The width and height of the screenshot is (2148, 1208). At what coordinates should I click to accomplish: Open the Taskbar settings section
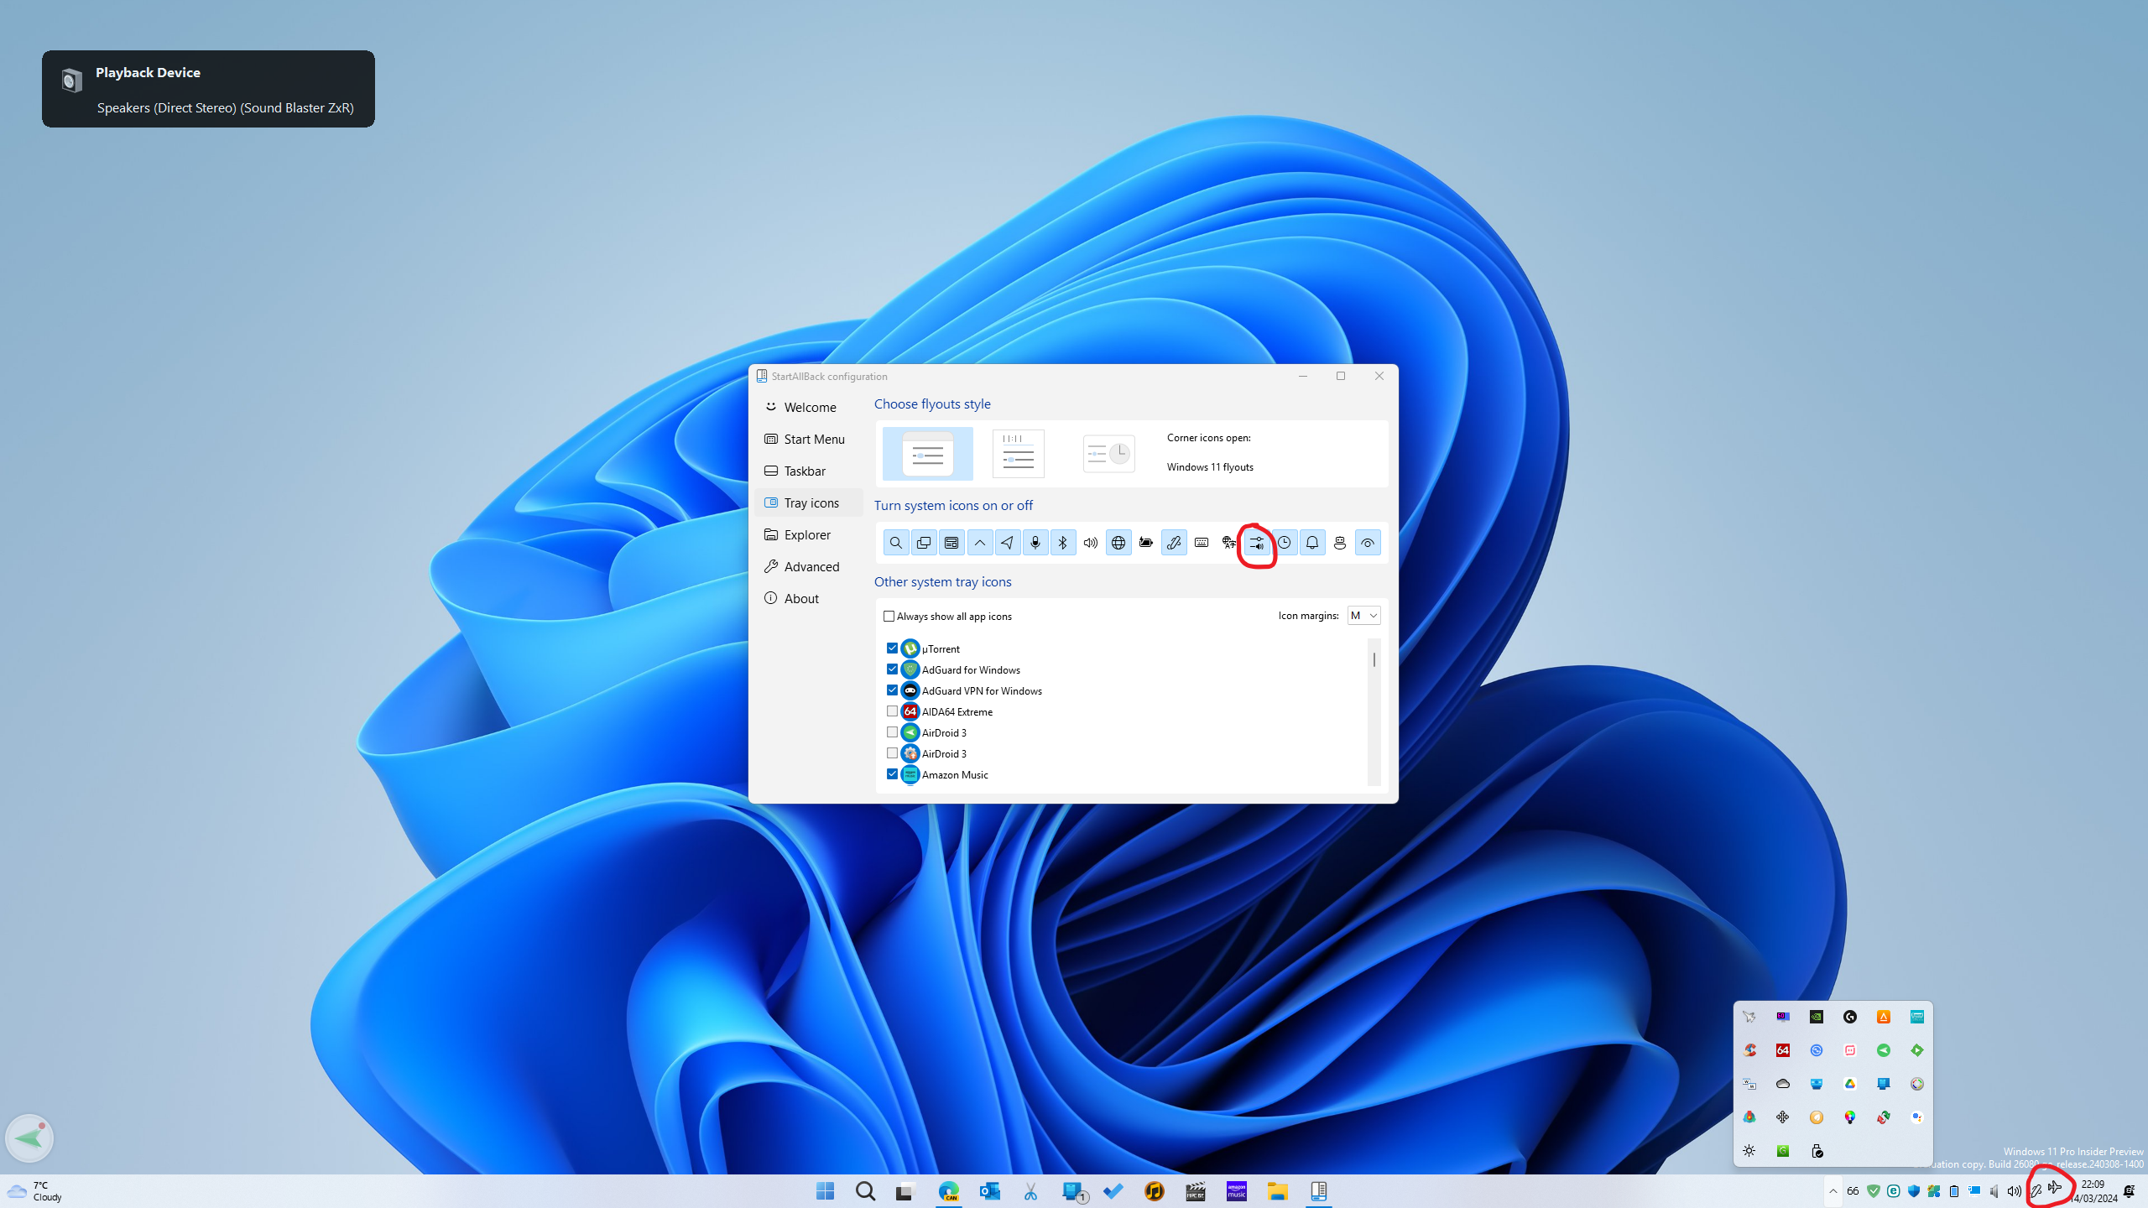(804, 471)
